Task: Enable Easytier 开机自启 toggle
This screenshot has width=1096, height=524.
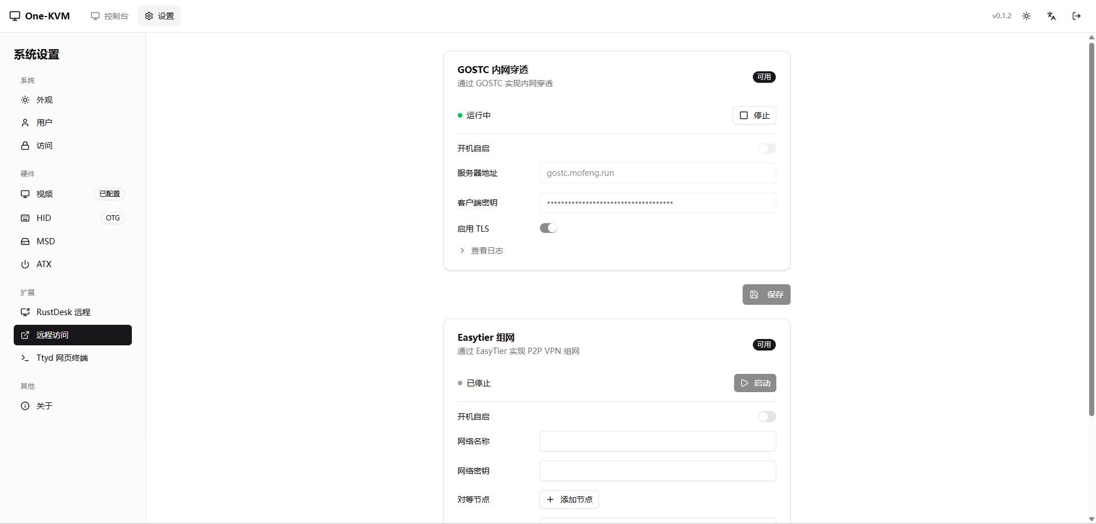Action: (767, 417)
